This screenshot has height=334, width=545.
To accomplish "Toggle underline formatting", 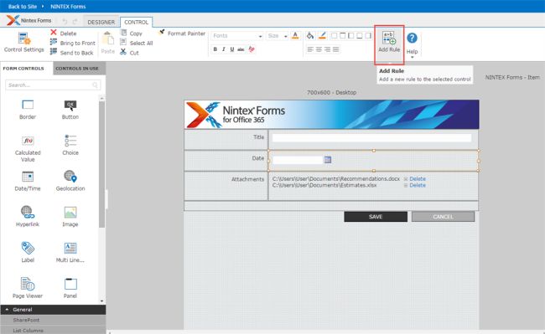I will tap(231, 49).
